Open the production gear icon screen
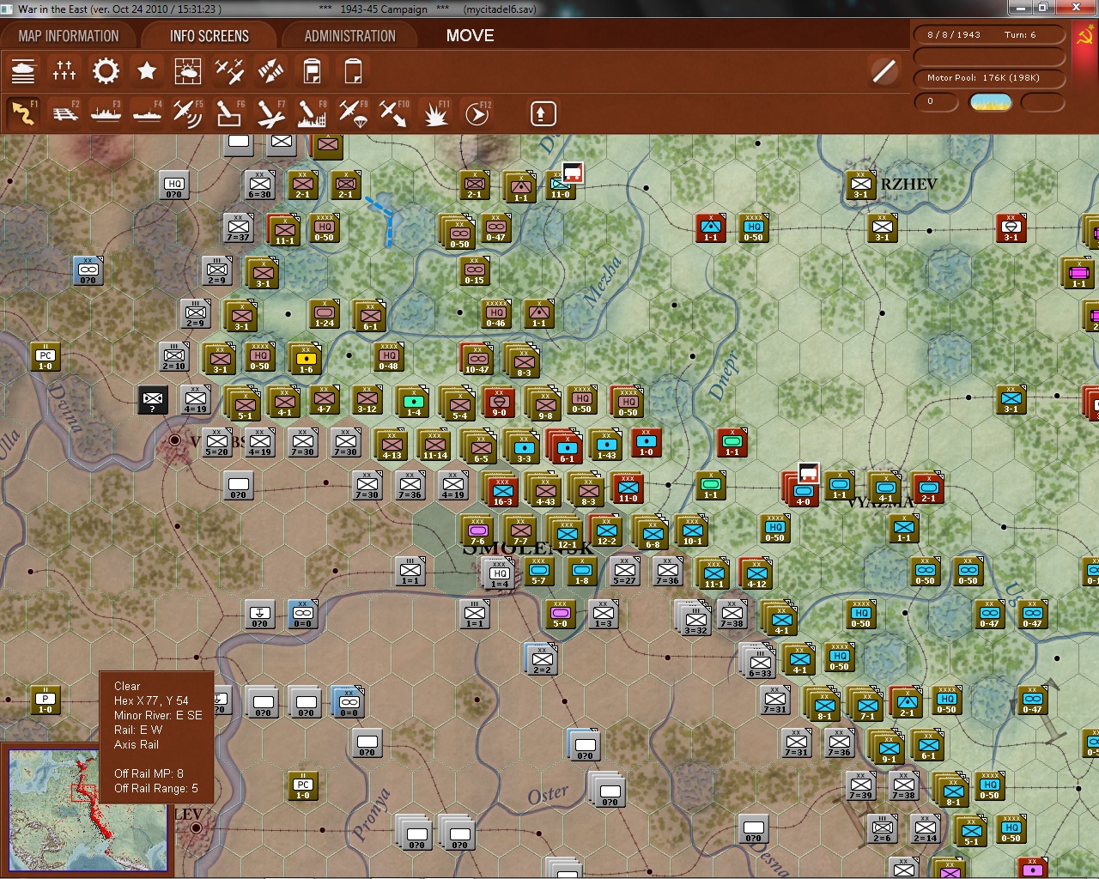The image size is (1099, 879). click(106, 70)
